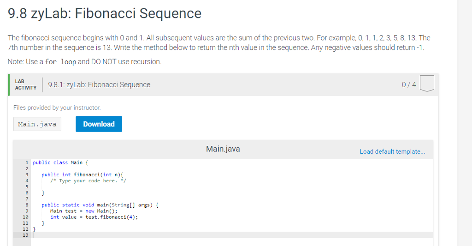Click the 'public class Main {' code line
The height and width of the screenshot is (246, 472).
[60, 162]
